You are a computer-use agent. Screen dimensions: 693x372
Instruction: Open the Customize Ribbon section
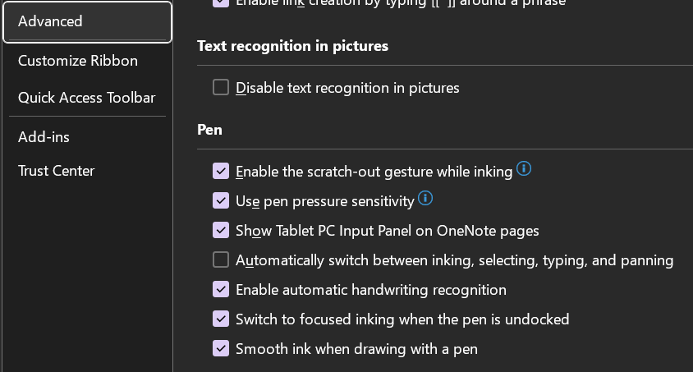78,61
